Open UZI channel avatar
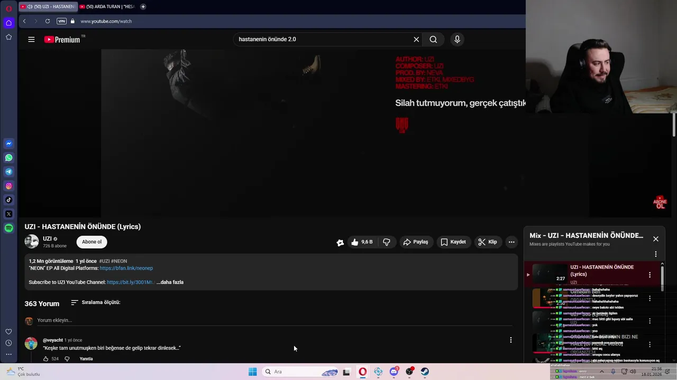Viewport: 677px width, 380px height. point(32,242)
